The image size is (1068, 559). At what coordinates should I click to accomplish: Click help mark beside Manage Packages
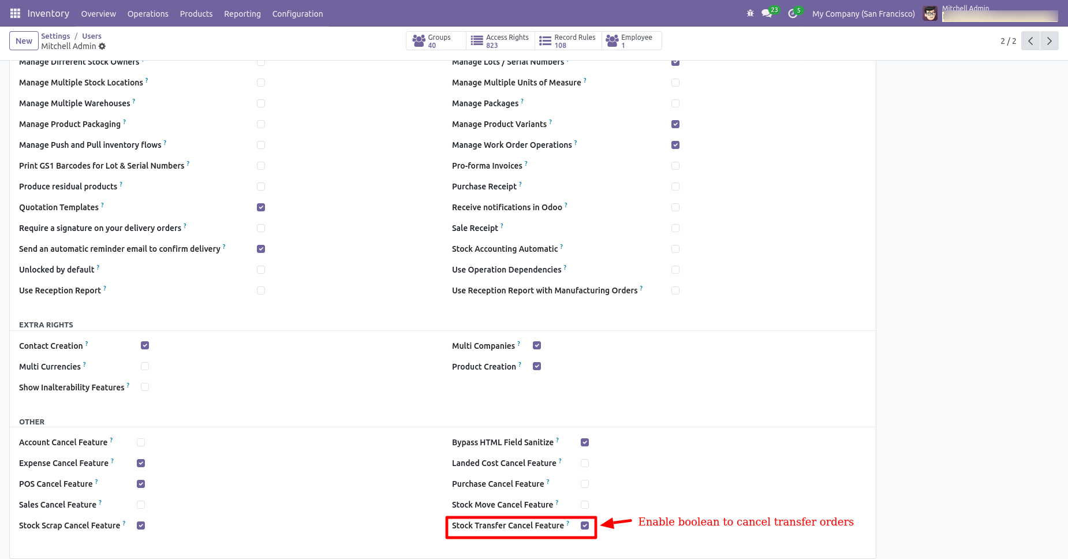(x=522, y=101)
